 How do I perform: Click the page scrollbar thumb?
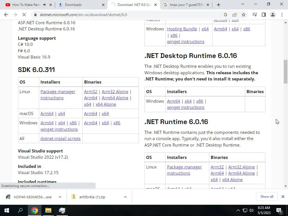[x=286, y=72]
